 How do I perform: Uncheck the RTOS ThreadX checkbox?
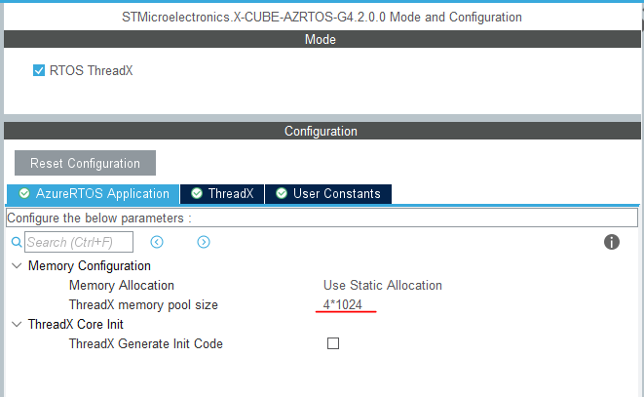39,70
